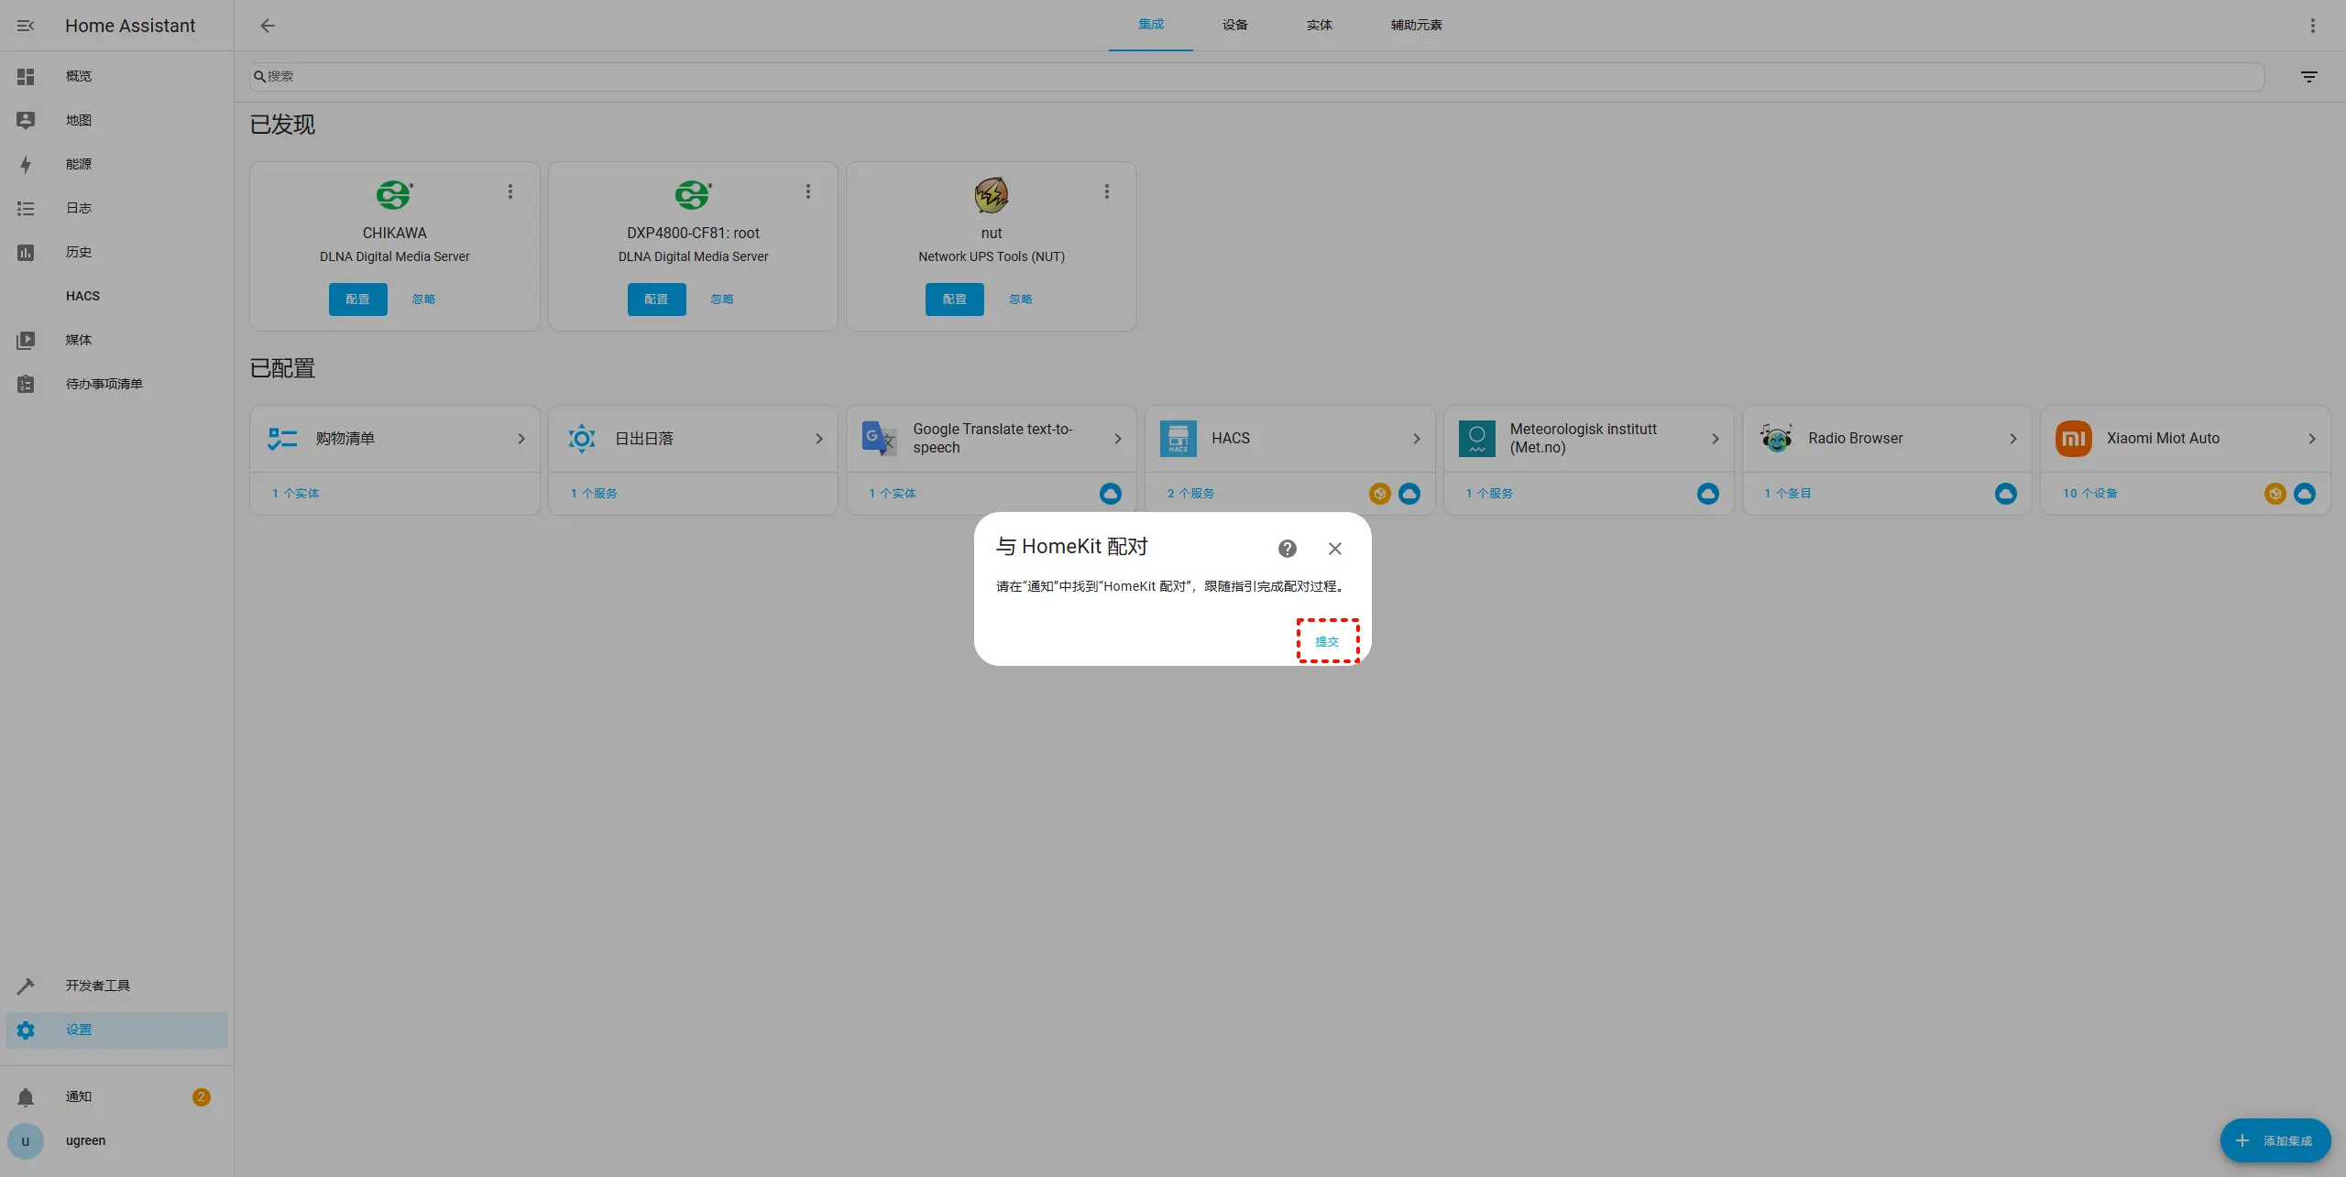Click the 添加集成 floating button
The width and height of the screenshot is (2346, 1177).
[2275, 1140]
